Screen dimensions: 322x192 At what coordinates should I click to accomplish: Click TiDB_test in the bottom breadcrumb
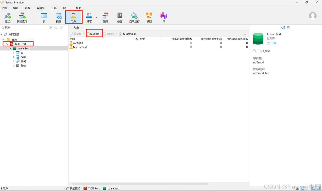click(92, 188)
